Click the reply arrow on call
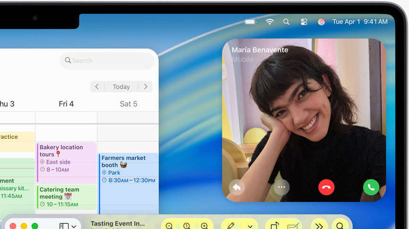Viewport: 409px width, 229px height. (x=237, y=187)
